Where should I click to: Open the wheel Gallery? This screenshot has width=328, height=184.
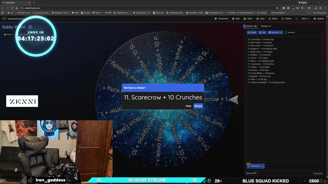point(286,19)
